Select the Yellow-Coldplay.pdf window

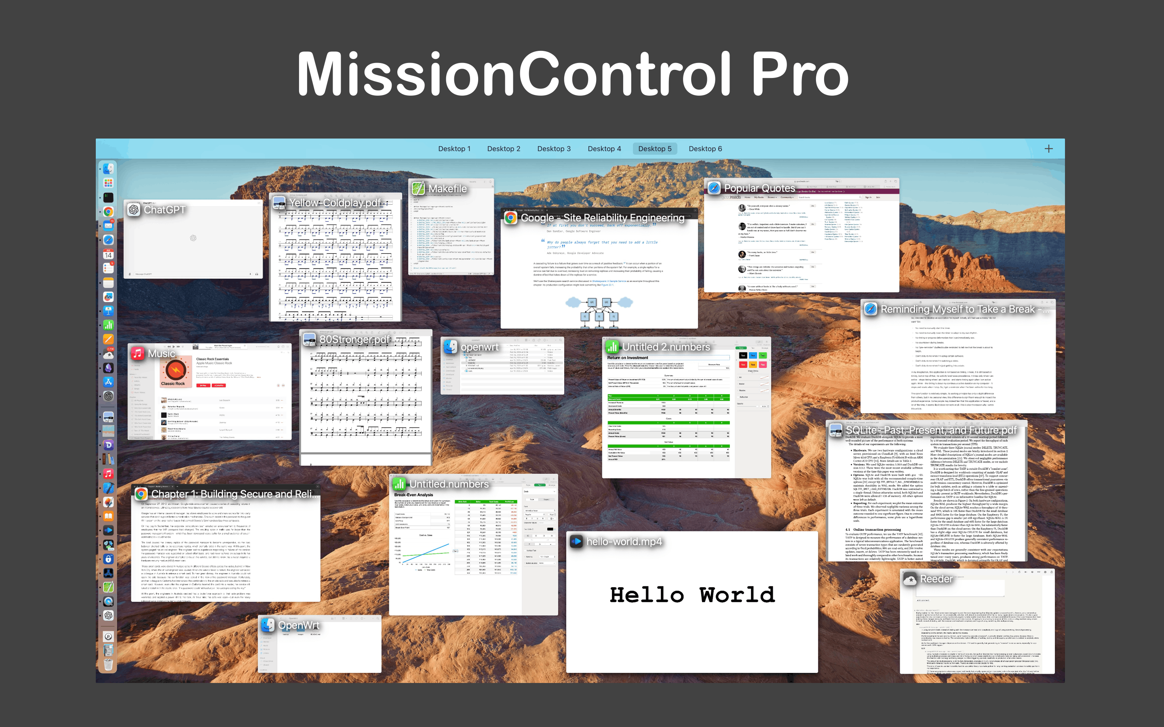335,257
